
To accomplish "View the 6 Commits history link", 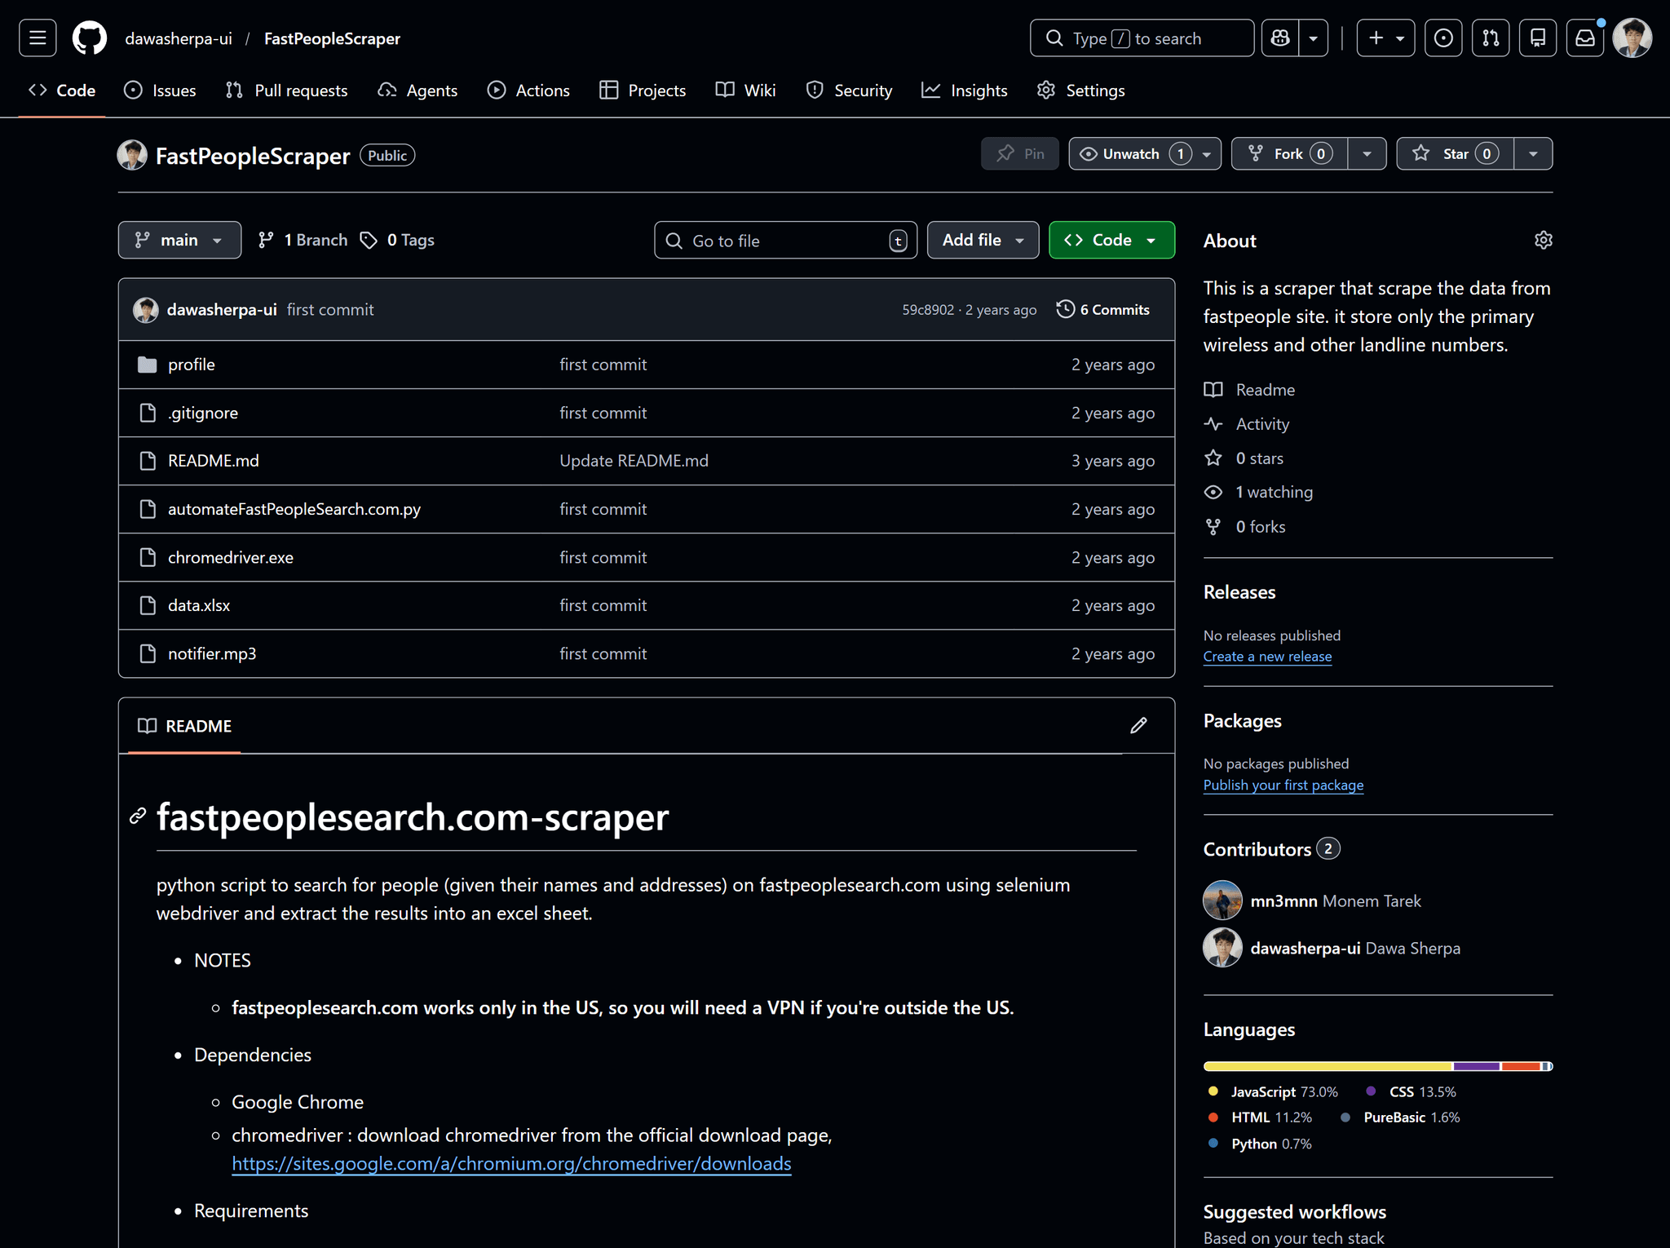I will [1103, 309].
